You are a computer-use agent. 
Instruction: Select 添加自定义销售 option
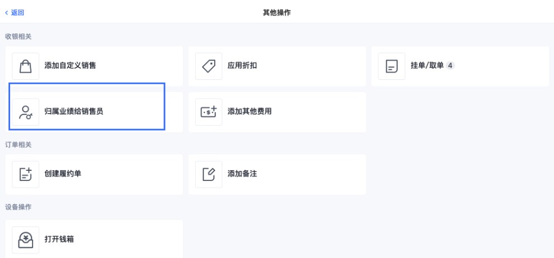click(x=70, y=65)
